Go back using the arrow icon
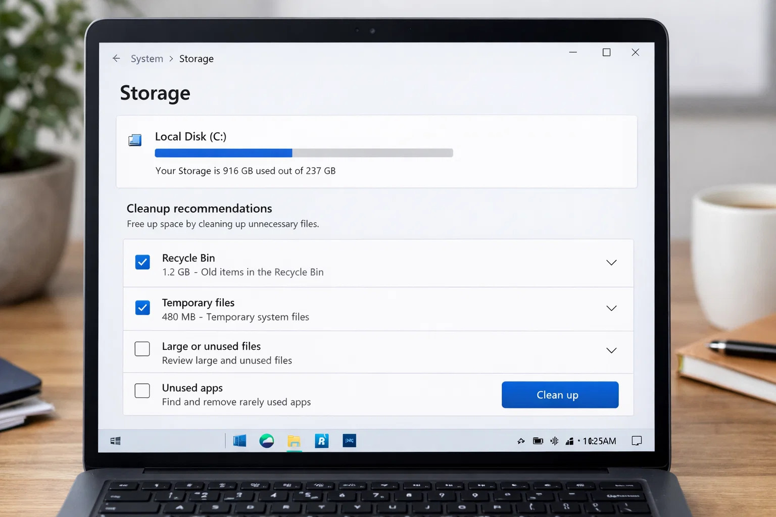776x517 pixels. [116, 59]
